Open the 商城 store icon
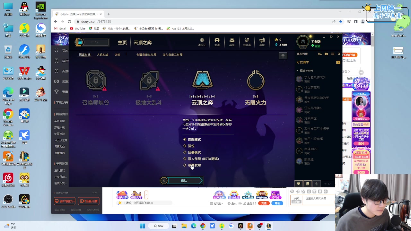Screen dimensions: 411x231 coord(262,42)
